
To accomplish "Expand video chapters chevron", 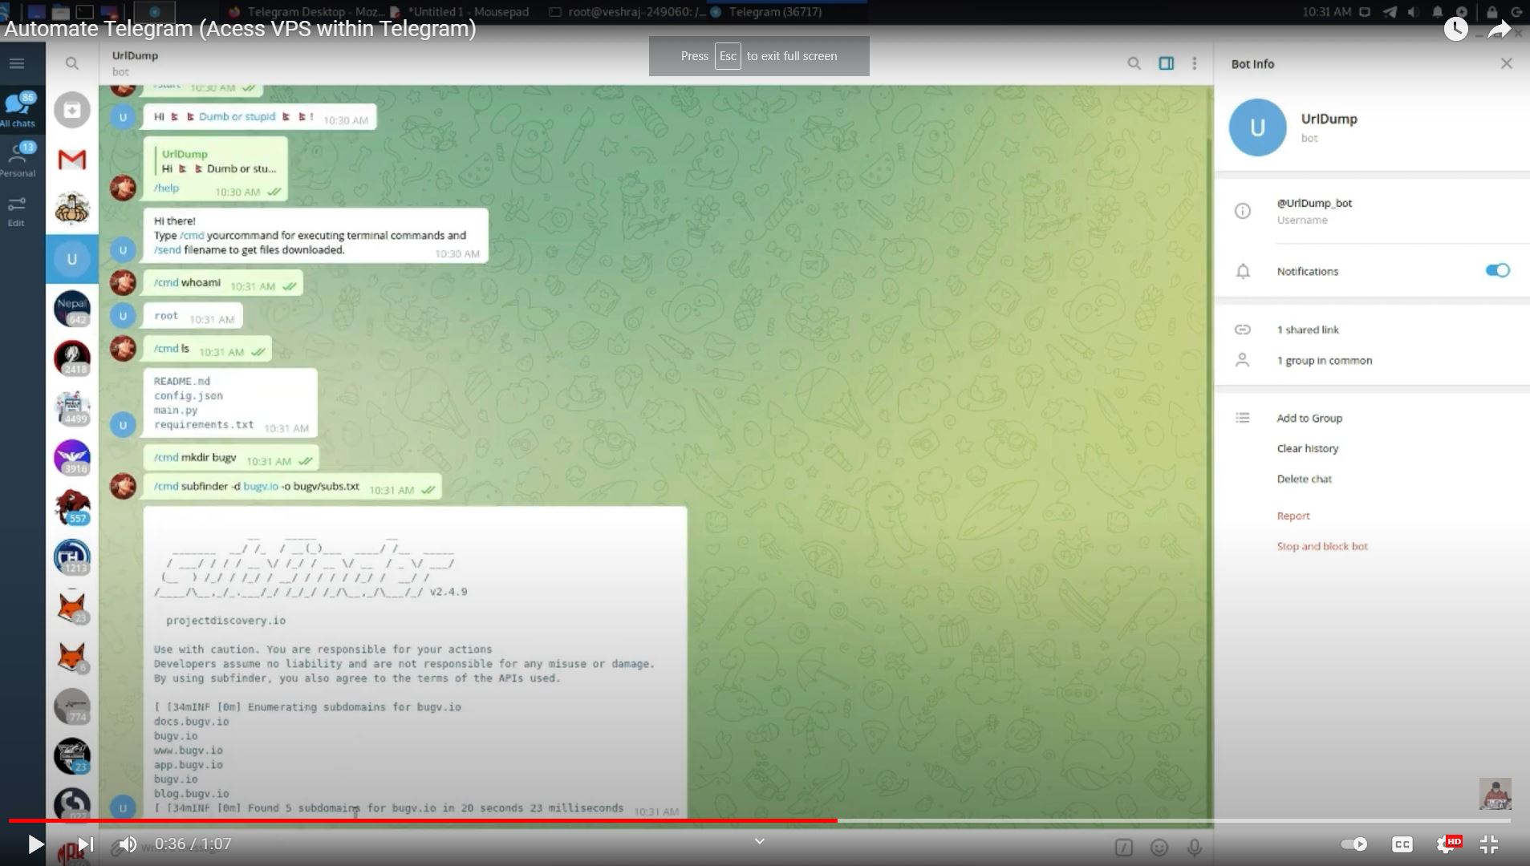I will pyautogui.click(x=759, y=841).
